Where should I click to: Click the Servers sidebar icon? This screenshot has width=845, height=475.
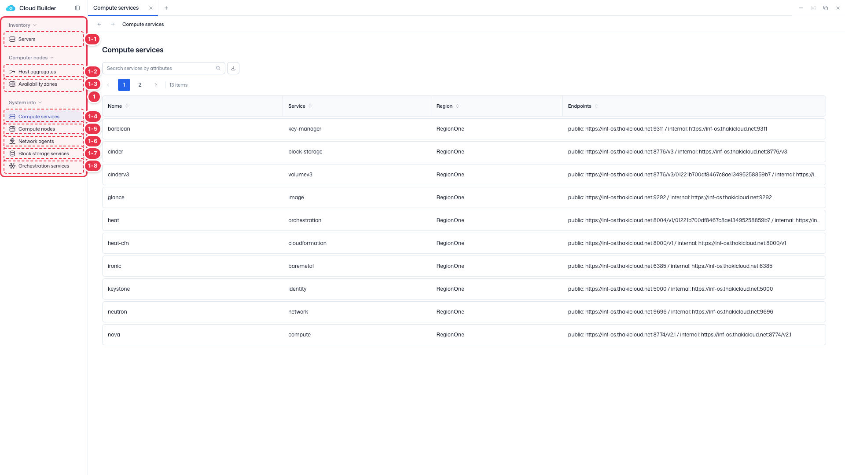pos(12,39)
